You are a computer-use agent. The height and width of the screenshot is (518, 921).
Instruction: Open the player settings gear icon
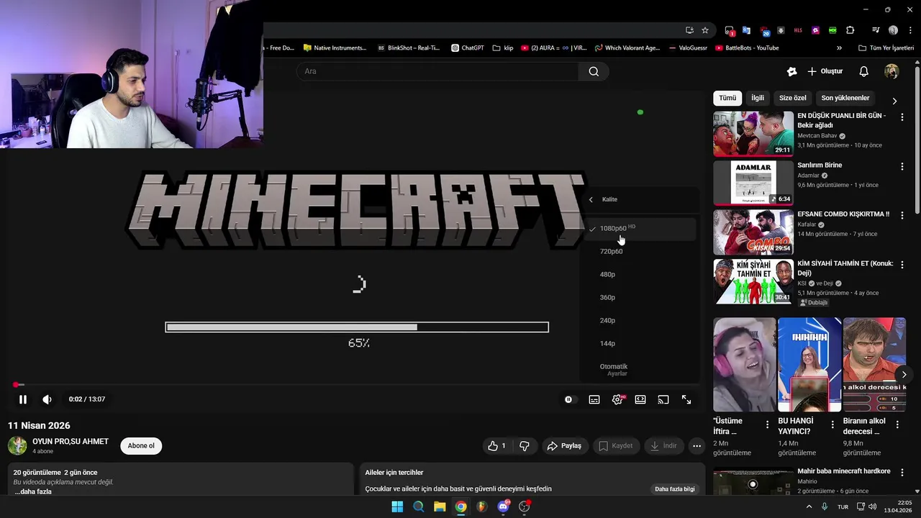coord(617,399)
